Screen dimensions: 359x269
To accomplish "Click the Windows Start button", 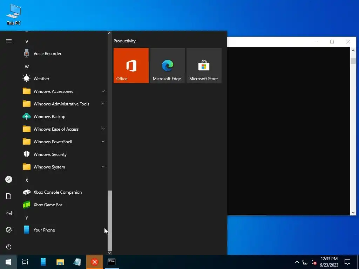I will coord(8,262).
